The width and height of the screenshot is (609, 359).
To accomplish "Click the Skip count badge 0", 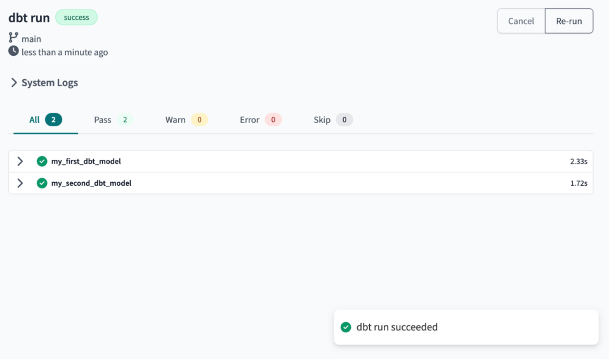I will pyautogui.click(x=344, y=120).
